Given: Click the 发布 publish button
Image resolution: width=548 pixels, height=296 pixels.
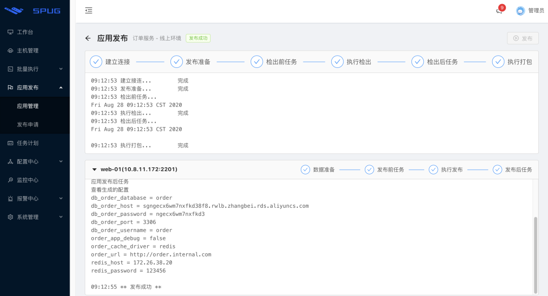Looking at the screenshot, I should [x=523, y=38].
